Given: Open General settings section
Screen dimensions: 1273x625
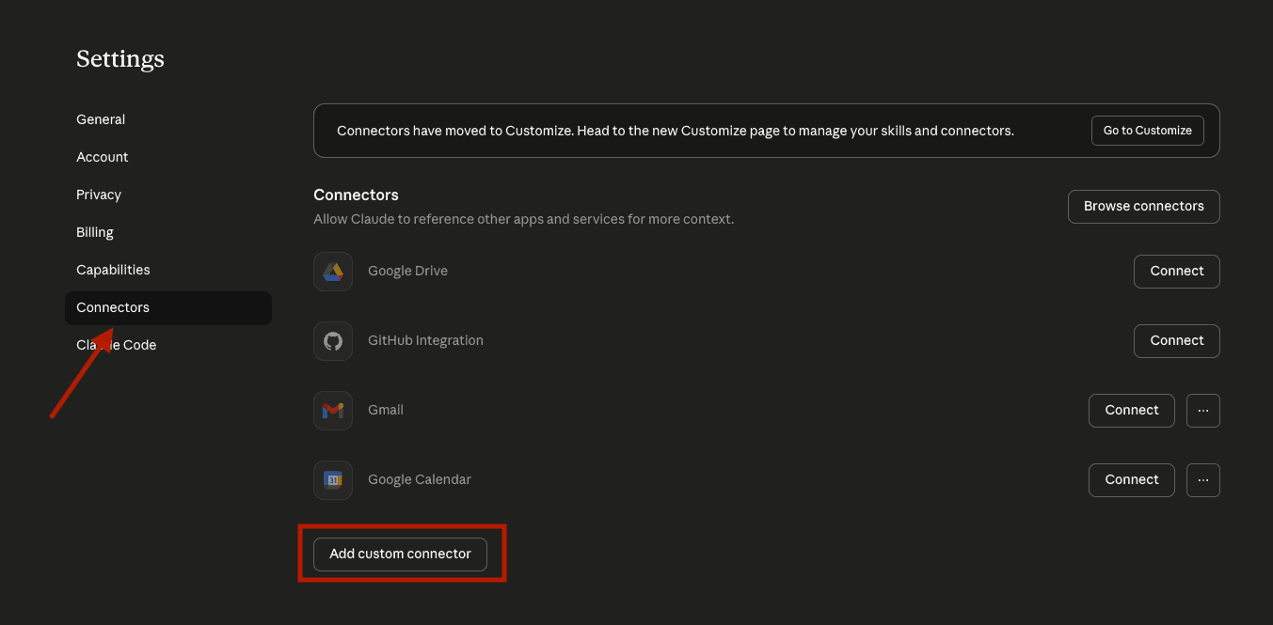Looking at the screenshot, I should (101, 119).
